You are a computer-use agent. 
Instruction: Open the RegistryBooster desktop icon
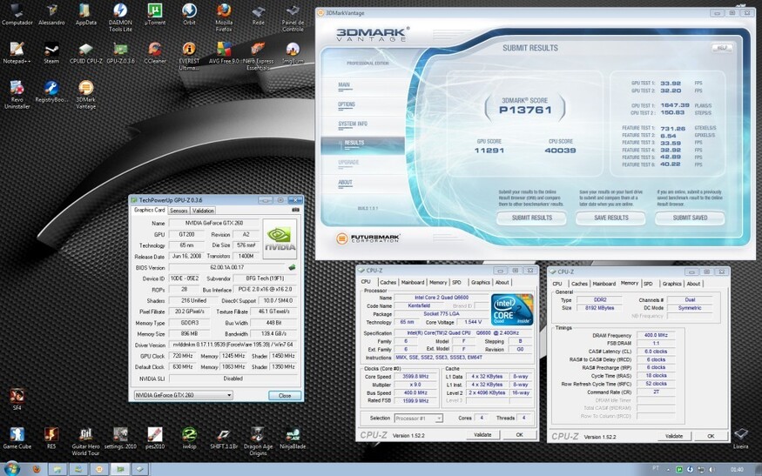click(x=51, y=91)
